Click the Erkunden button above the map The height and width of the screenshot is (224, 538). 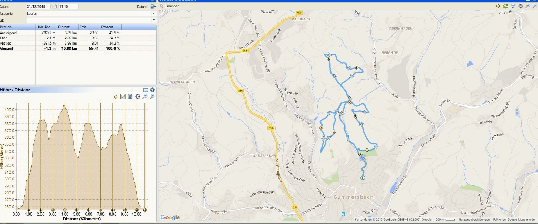(170, 6)
